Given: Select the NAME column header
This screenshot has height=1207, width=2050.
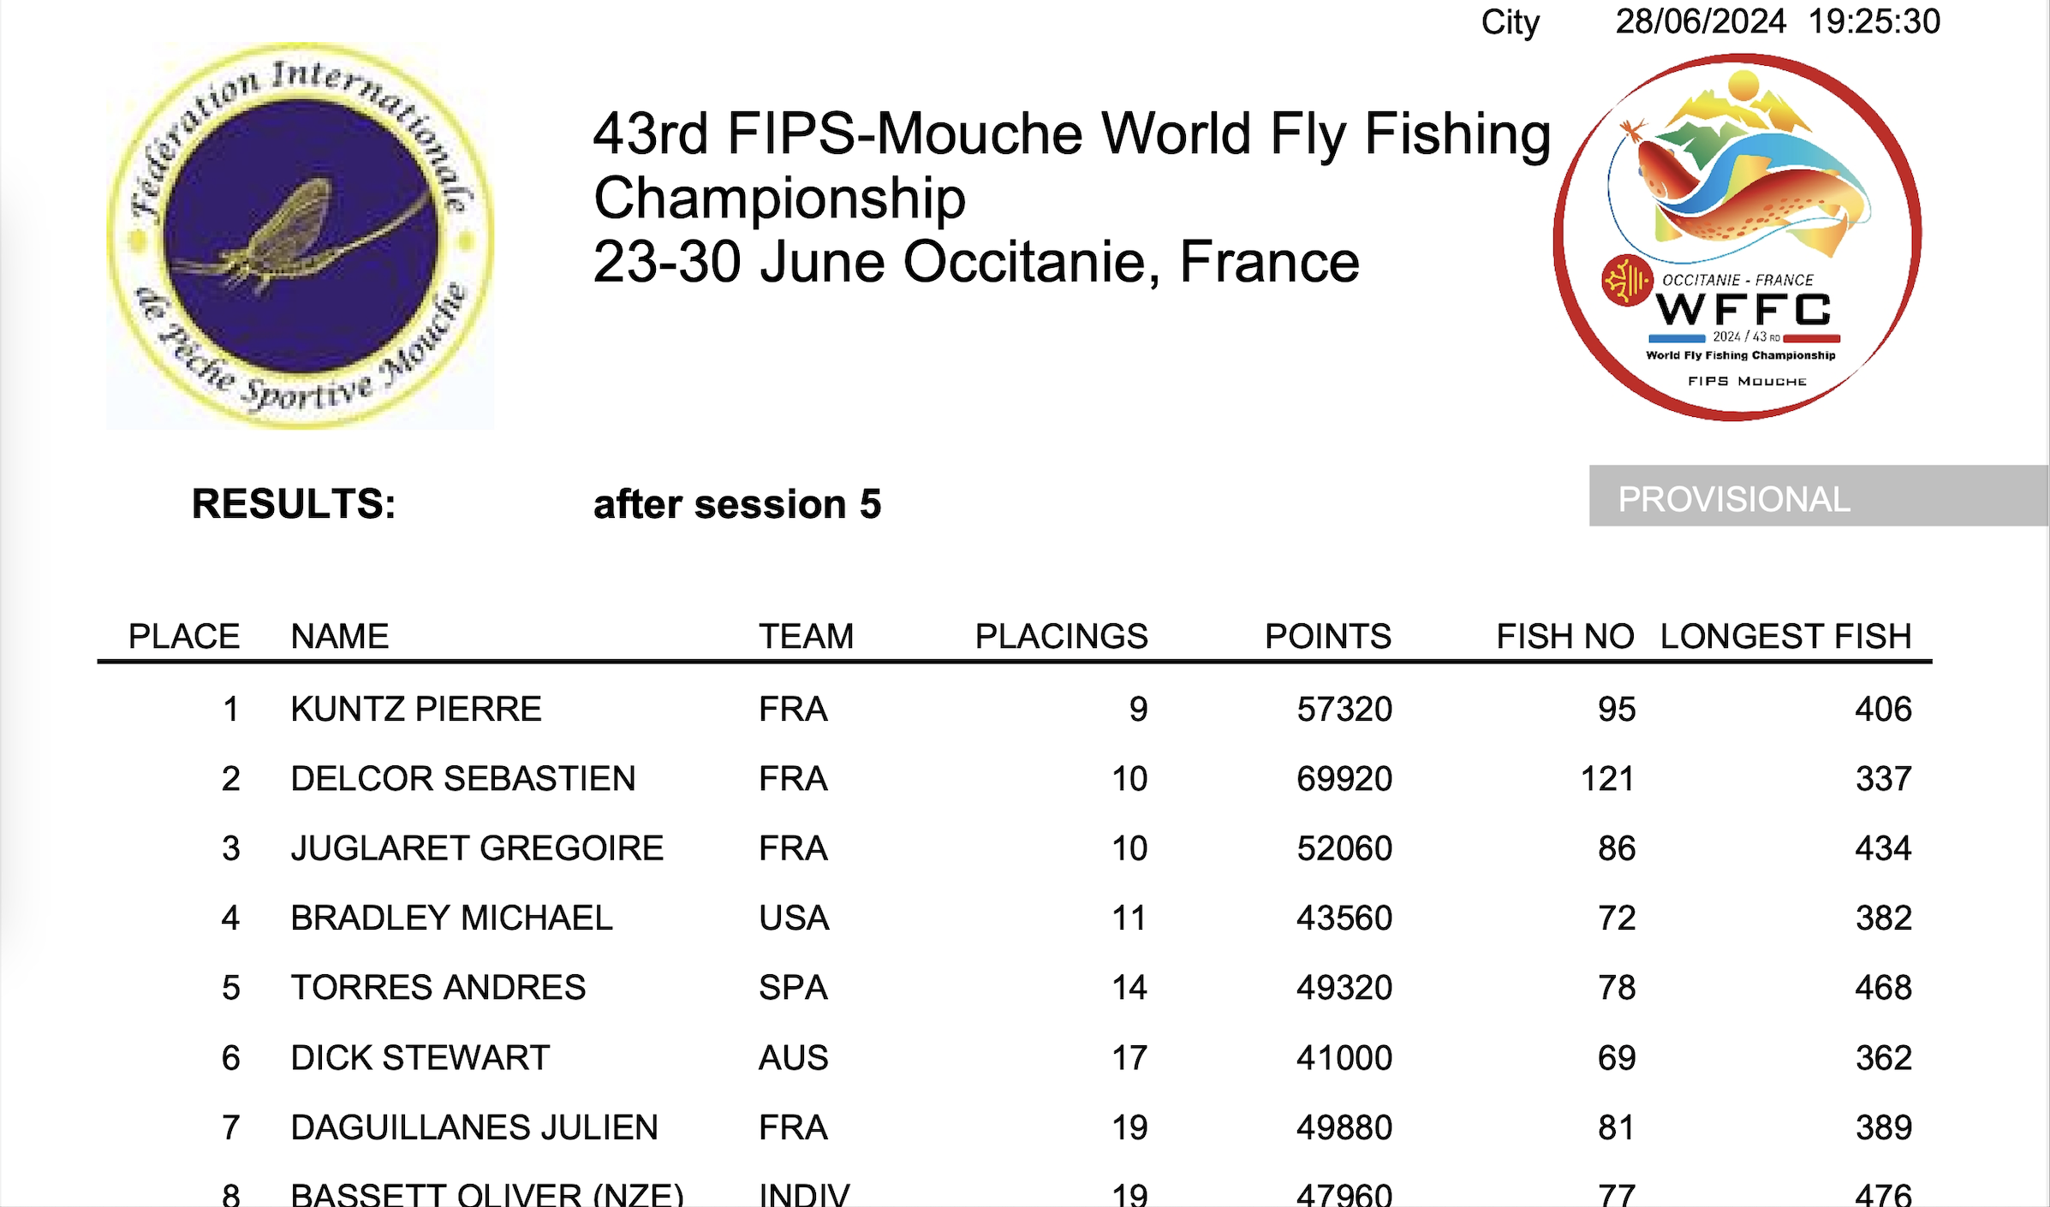Looking at the screenshot, I should pos(340,637).
